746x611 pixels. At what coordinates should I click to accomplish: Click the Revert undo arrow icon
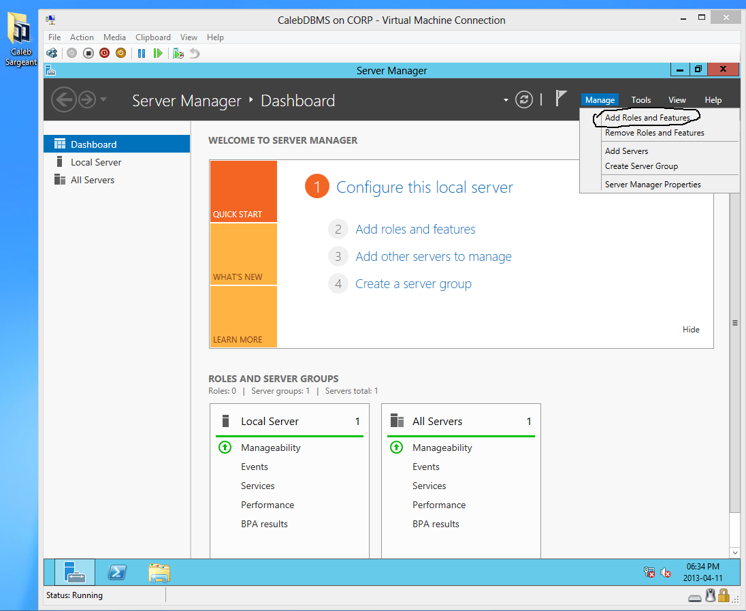pos(195,53)
